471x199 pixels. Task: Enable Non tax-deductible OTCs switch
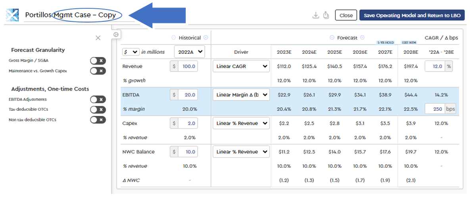click(98, 120)
